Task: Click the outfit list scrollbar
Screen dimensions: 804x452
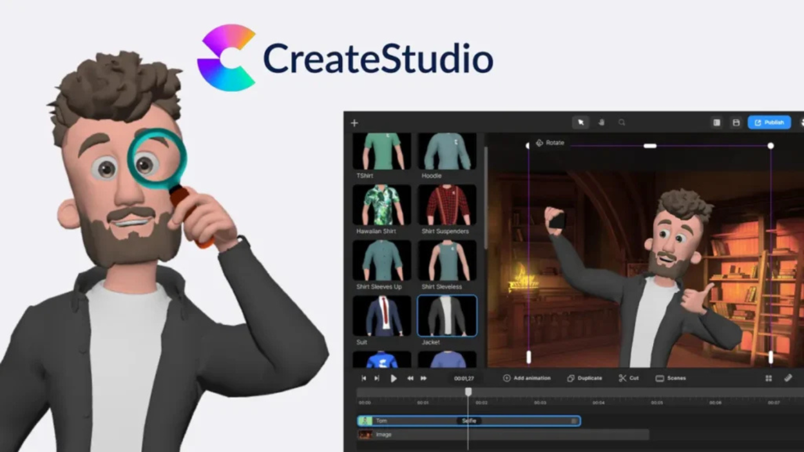Action: (485, 196)
